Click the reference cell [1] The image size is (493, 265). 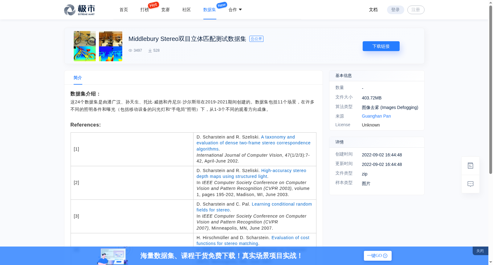click(132, 149)
